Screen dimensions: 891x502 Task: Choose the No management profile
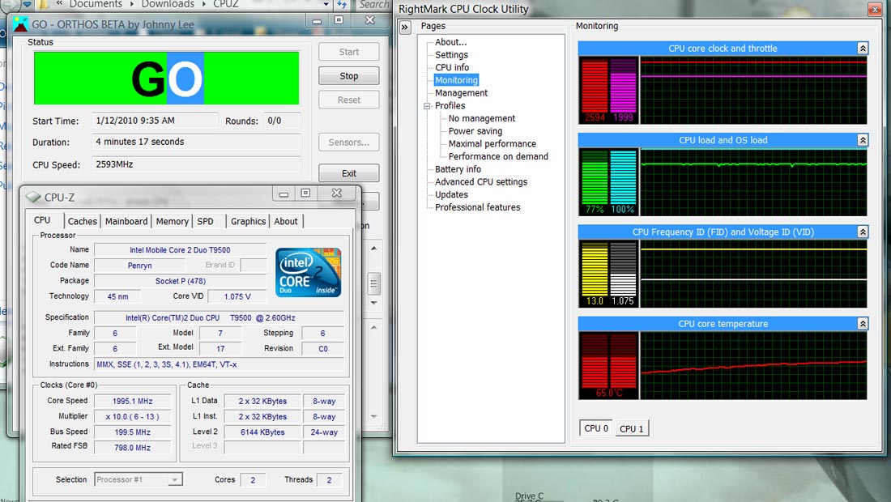[x=482, y=118]
